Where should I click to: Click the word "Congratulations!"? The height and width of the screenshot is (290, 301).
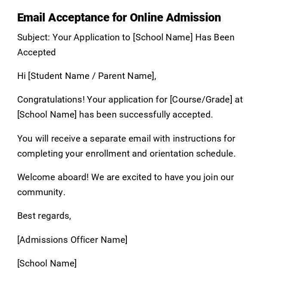[51, 100]
